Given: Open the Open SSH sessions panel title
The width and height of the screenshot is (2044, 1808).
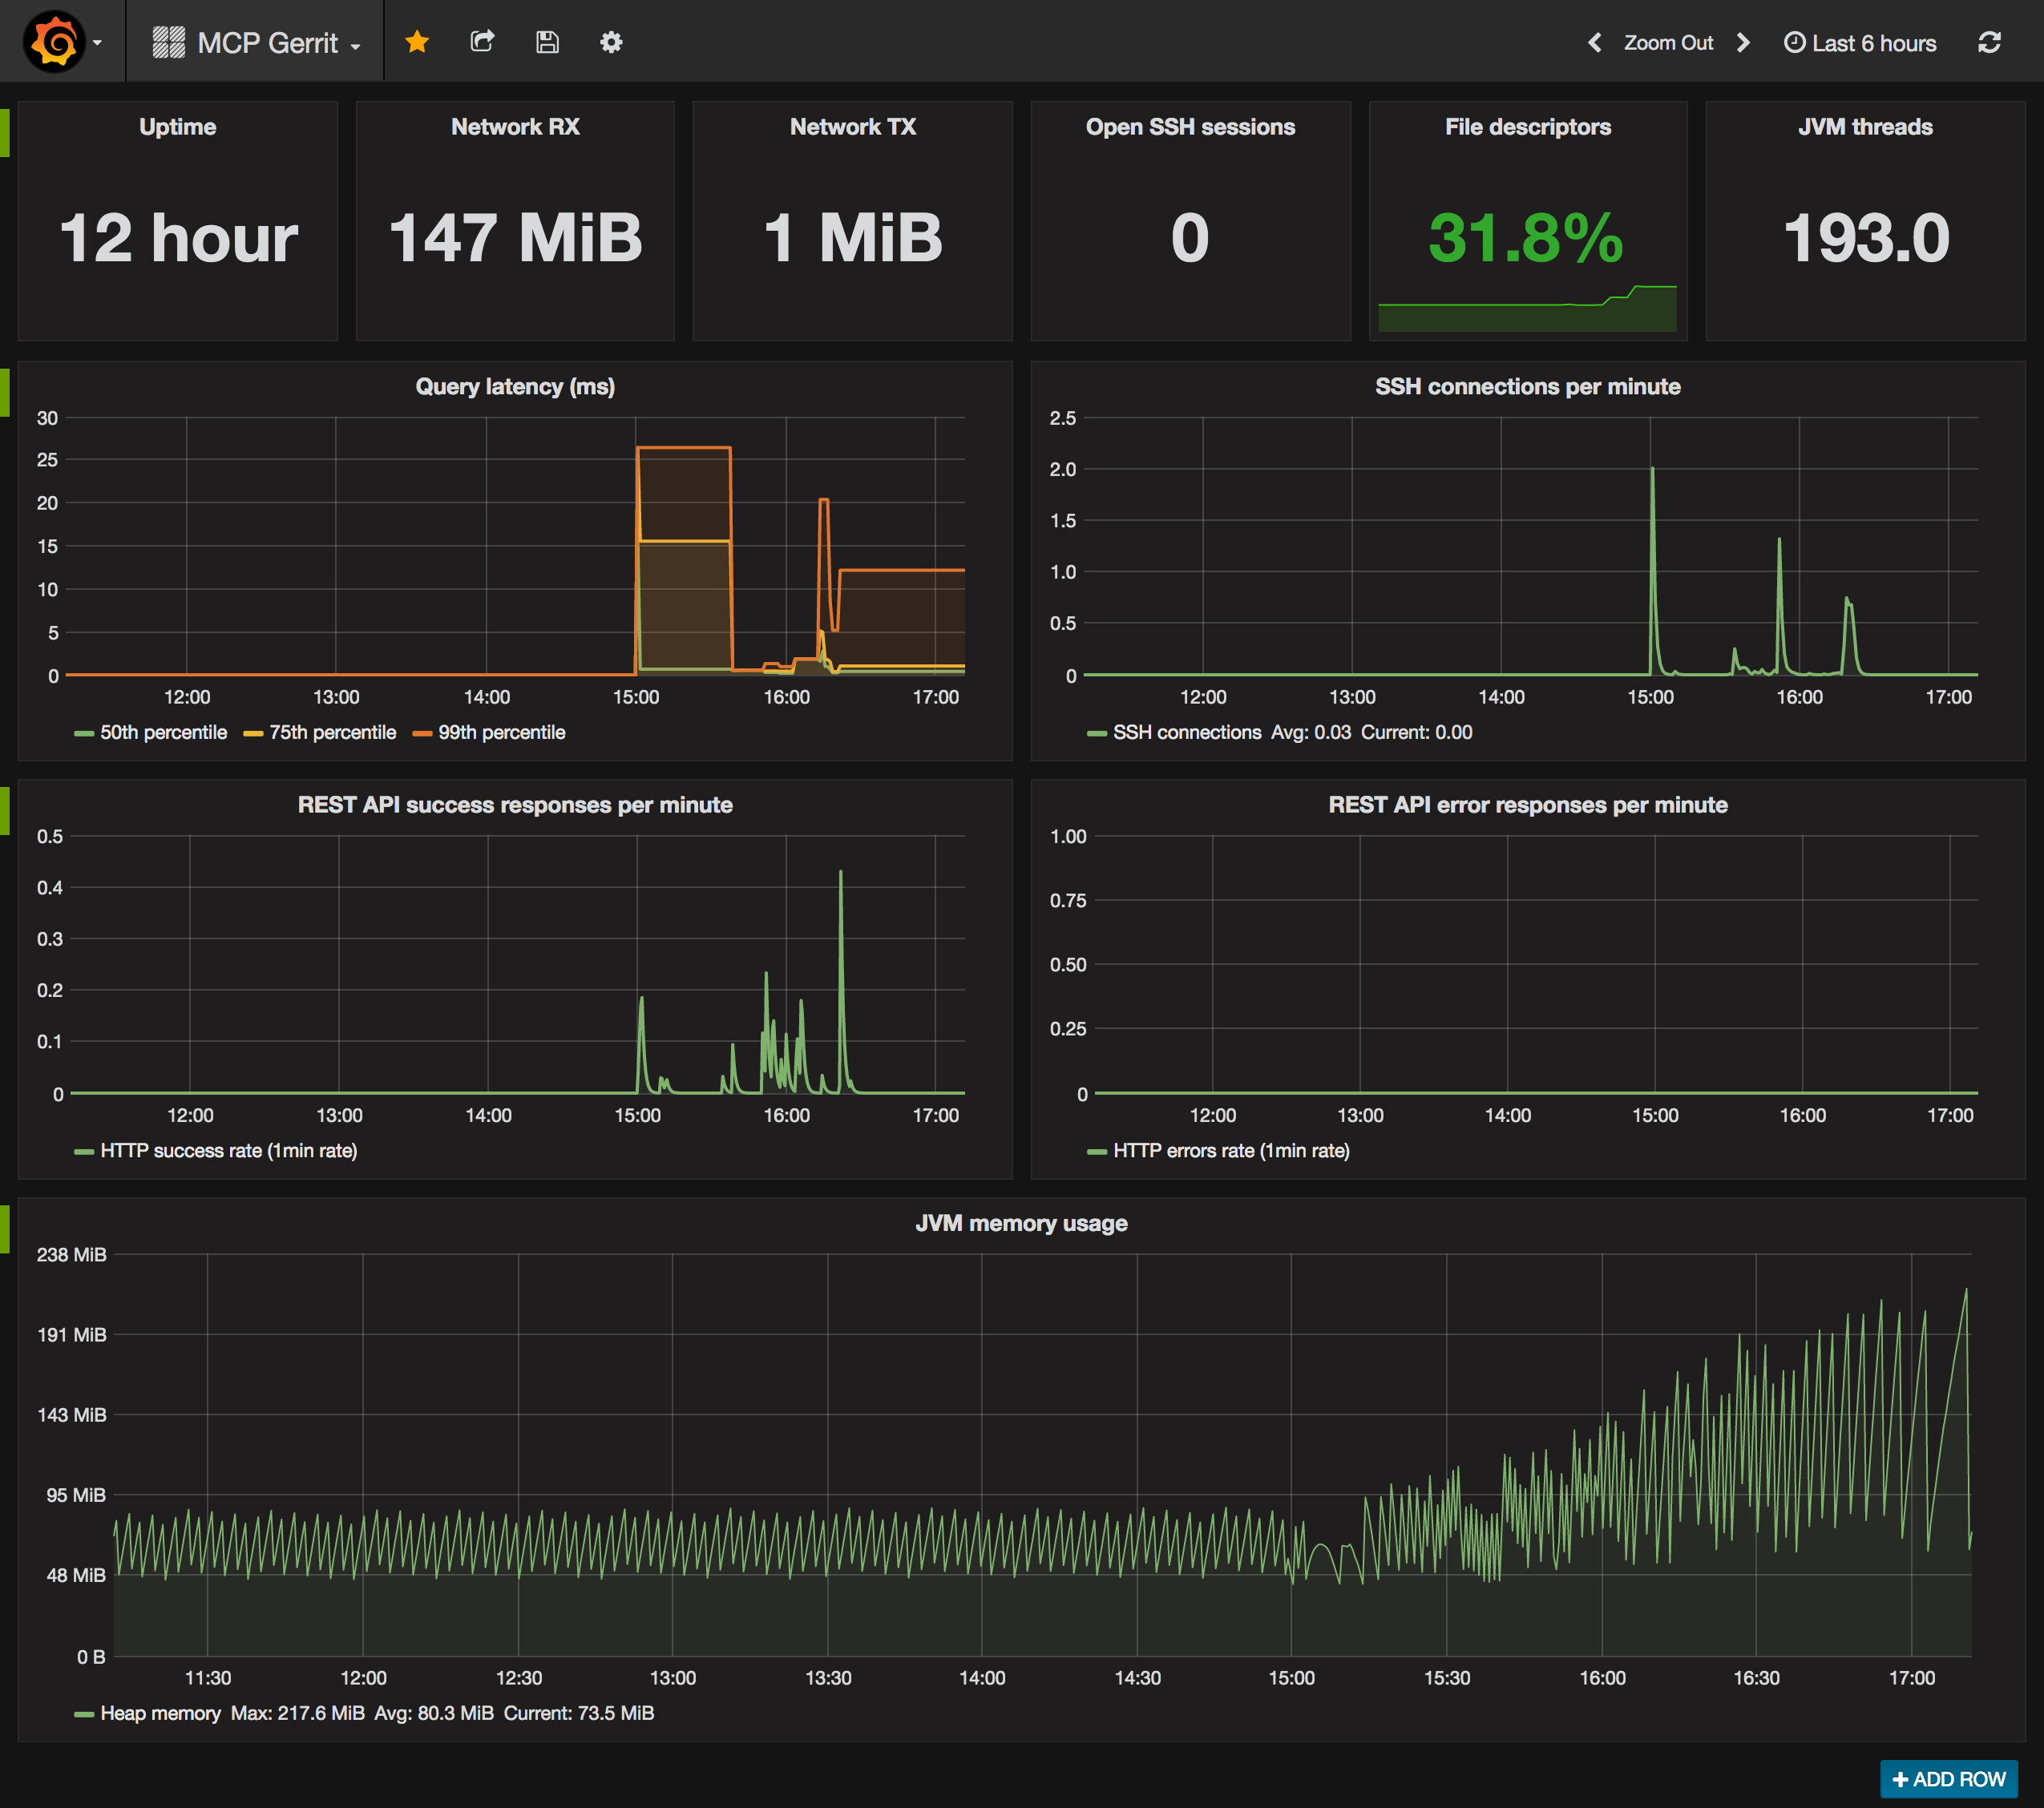Looking at the screenshot, I should coord(1190,127).
